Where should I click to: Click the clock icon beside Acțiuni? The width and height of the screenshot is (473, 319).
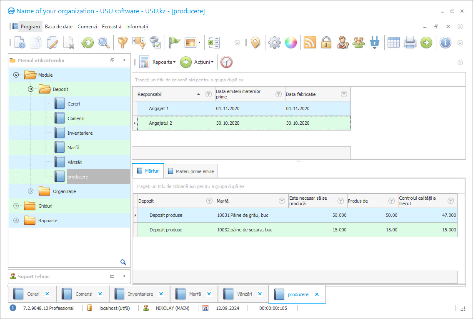[226, 62]
